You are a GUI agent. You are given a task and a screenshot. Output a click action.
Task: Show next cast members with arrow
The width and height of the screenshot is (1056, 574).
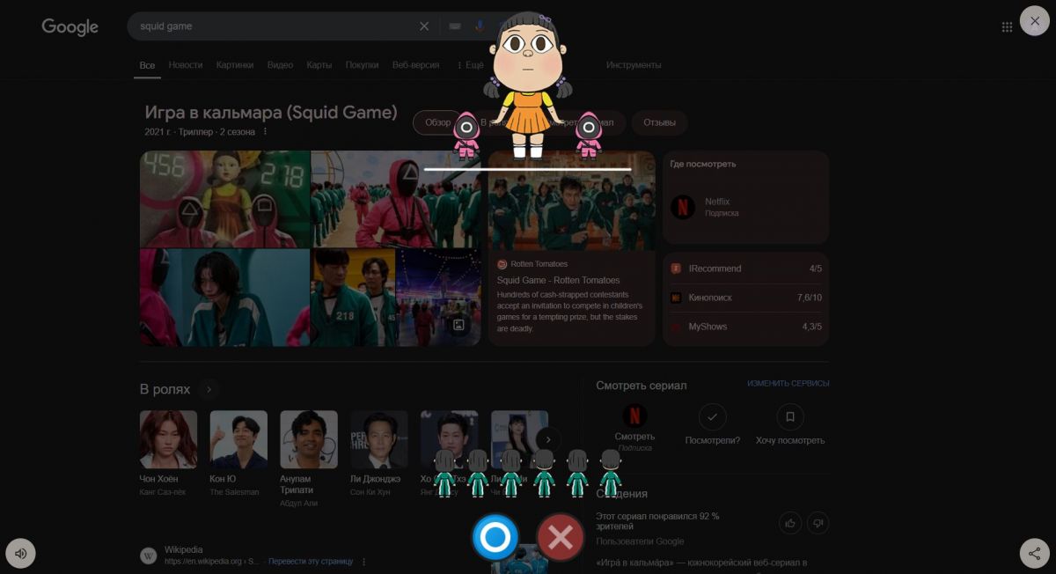coord(548,439)
